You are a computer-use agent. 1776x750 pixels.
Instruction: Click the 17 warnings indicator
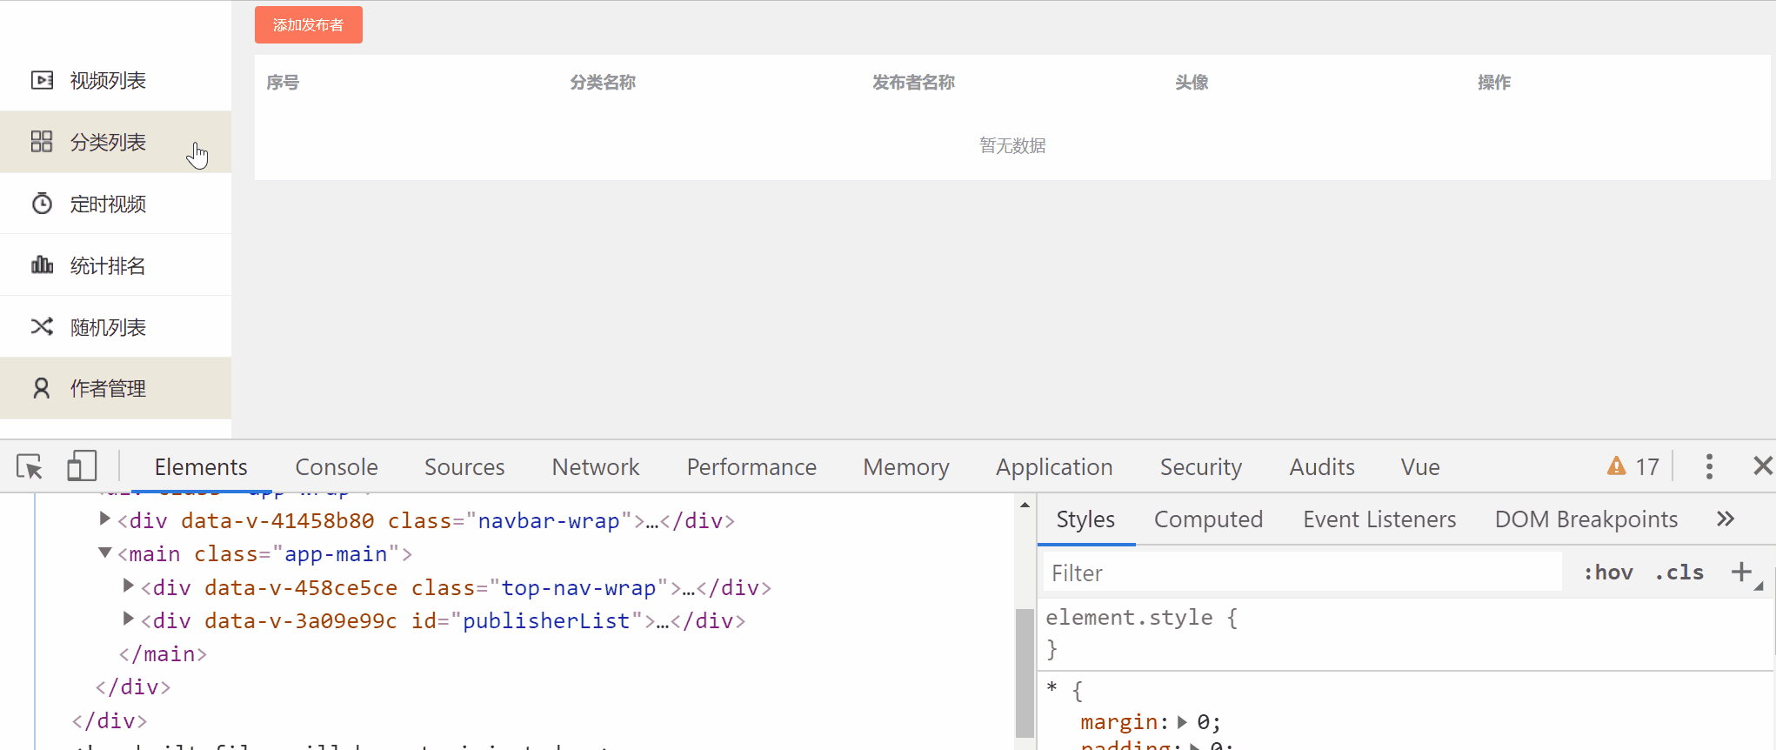pos(1633,467)
